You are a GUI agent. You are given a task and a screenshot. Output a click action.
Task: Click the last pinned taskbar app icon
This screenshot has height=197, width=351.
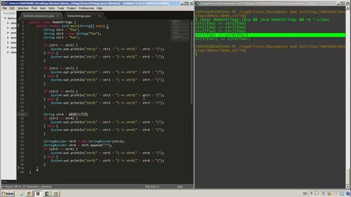pyautogui.click(x=56, y=194)
